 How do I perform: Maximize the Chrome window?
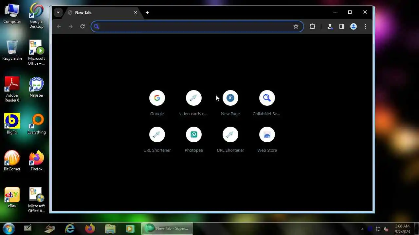pos(350,12)
